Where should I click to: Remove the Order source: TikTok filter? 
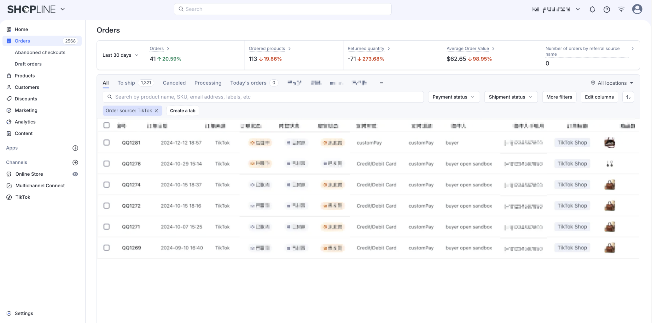[156, 111]
